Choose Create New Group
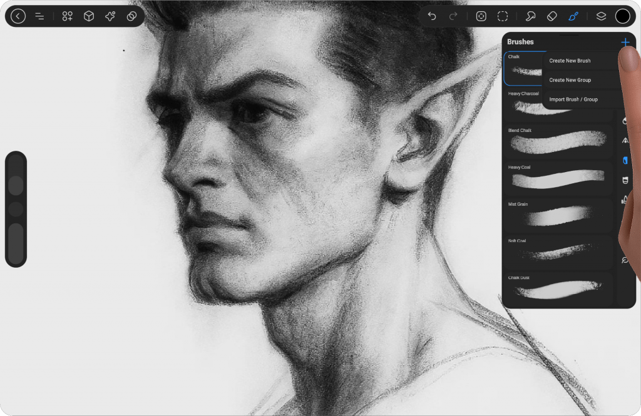The width and height of the screenshot is (641, 416). click(x=570, y=80)
